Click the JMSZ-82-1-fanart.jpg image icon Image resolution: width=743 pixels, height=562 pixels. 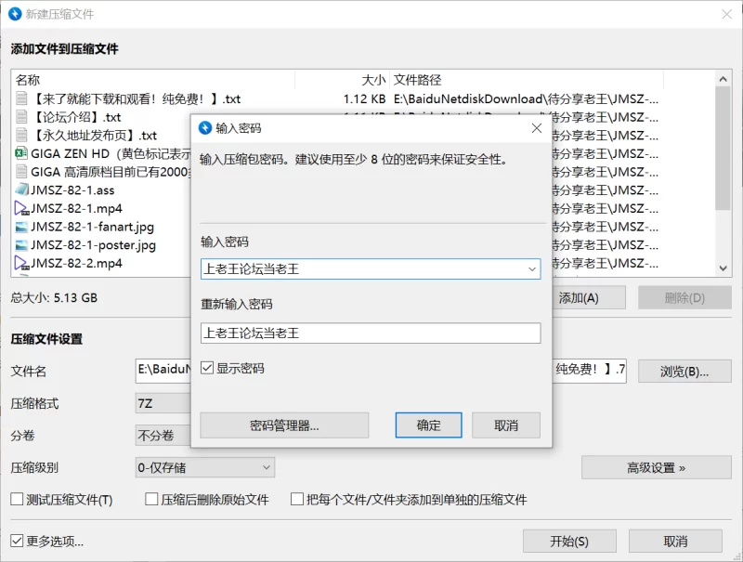pos(21,227)
